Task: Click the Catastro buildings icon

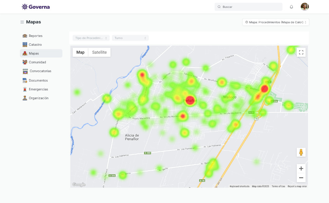Action: 25,45
